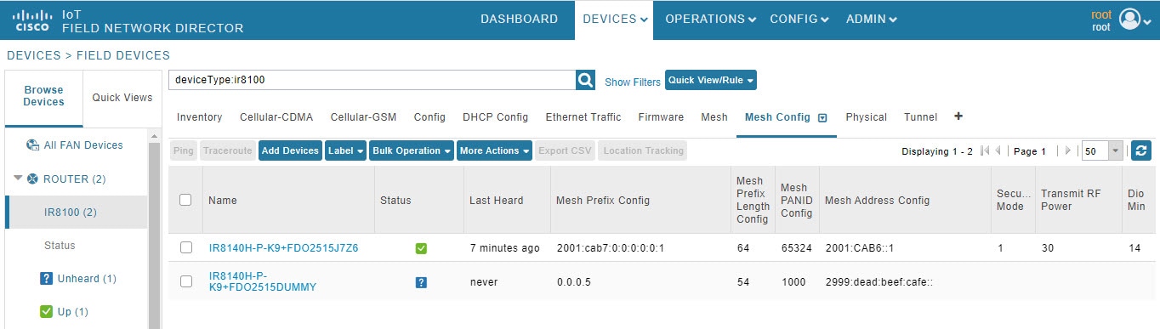
Task: Click the refresh icon button
Action: (x=1142, y=150)
